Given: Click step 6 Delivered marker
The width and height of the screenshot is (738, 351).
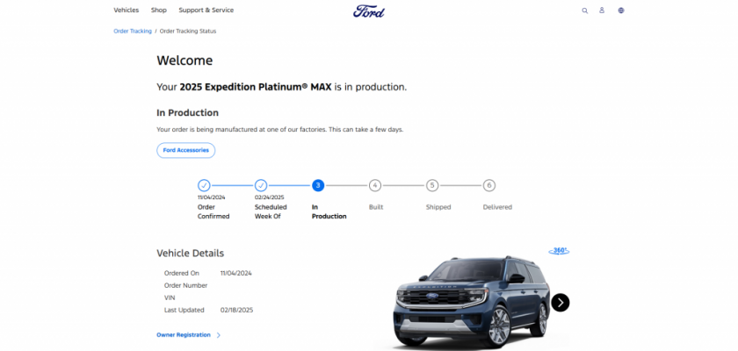Looking at the screenshot, I should click(x=489, y=186).
